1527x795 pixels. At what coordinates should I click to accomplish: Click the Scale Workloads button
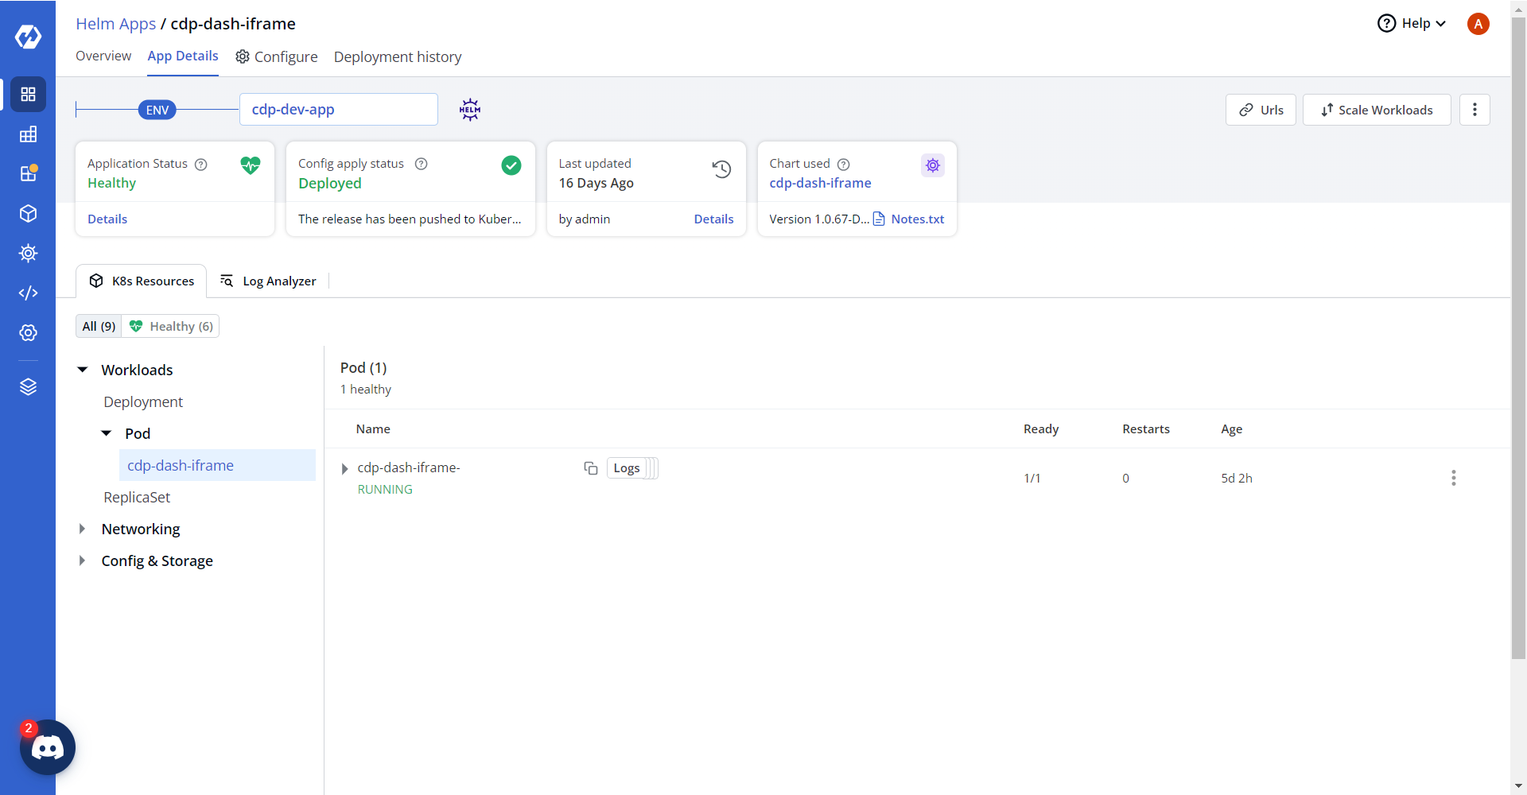click(x=1377, y=110)
